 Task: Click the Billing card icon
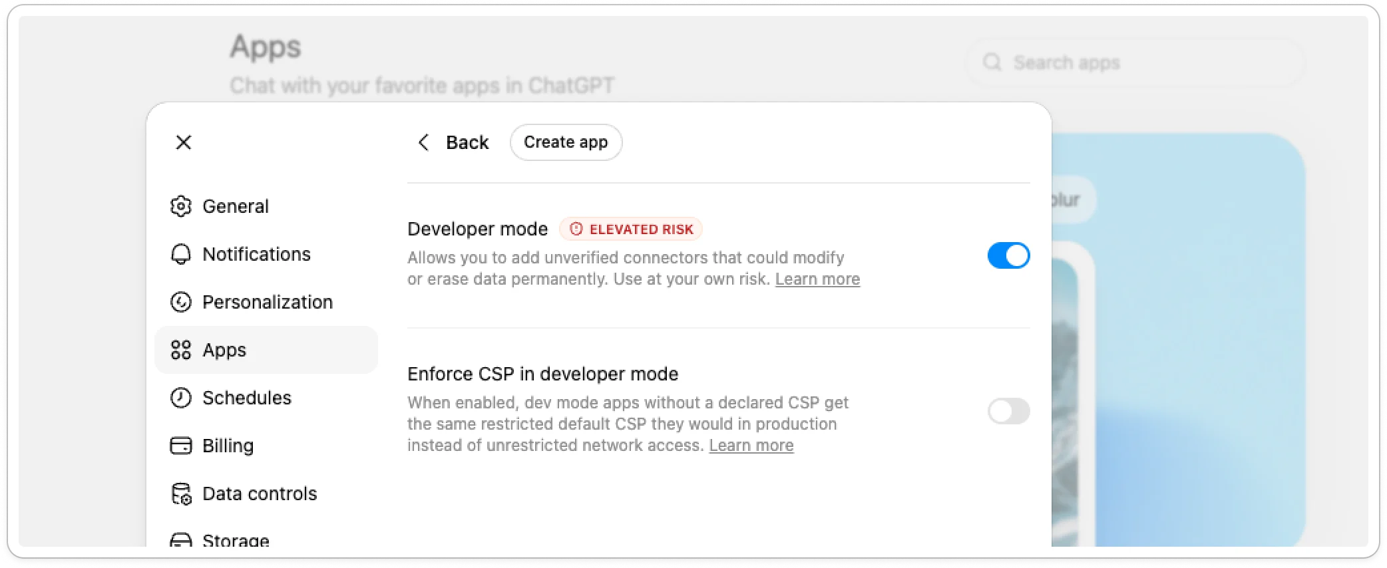click(x=181, y=446)
